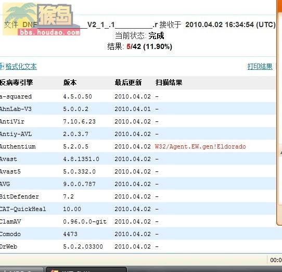
Task: Click the Comodo engine name
Action: 10,234
